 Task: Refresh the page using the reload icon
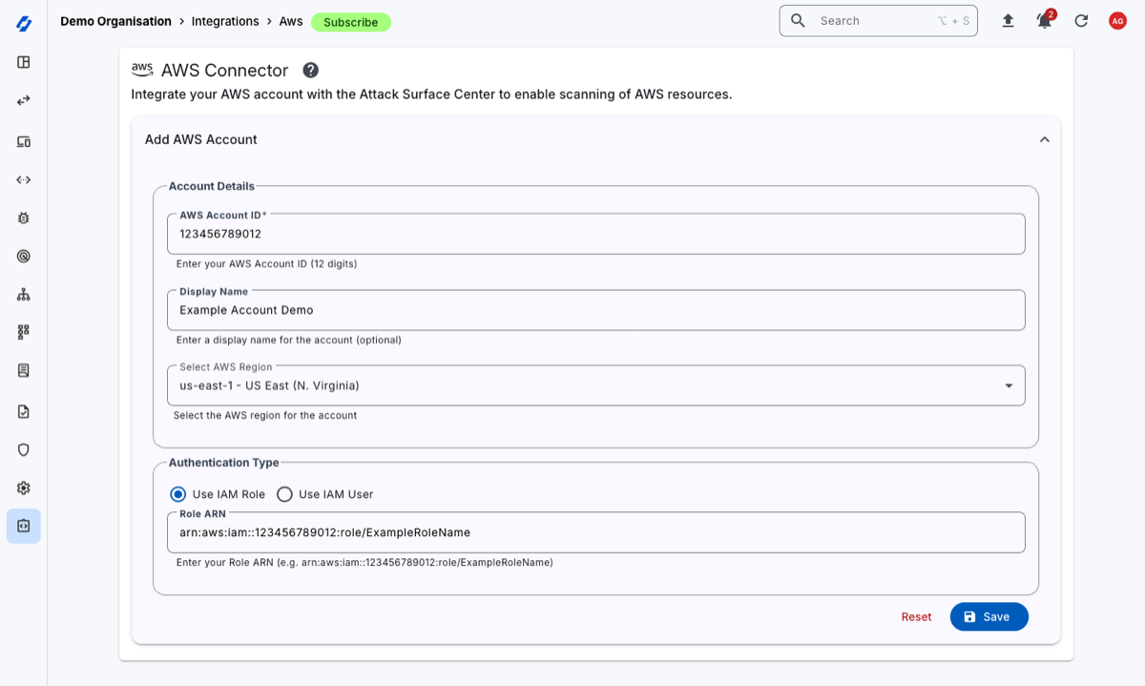tap(1081, 20)
